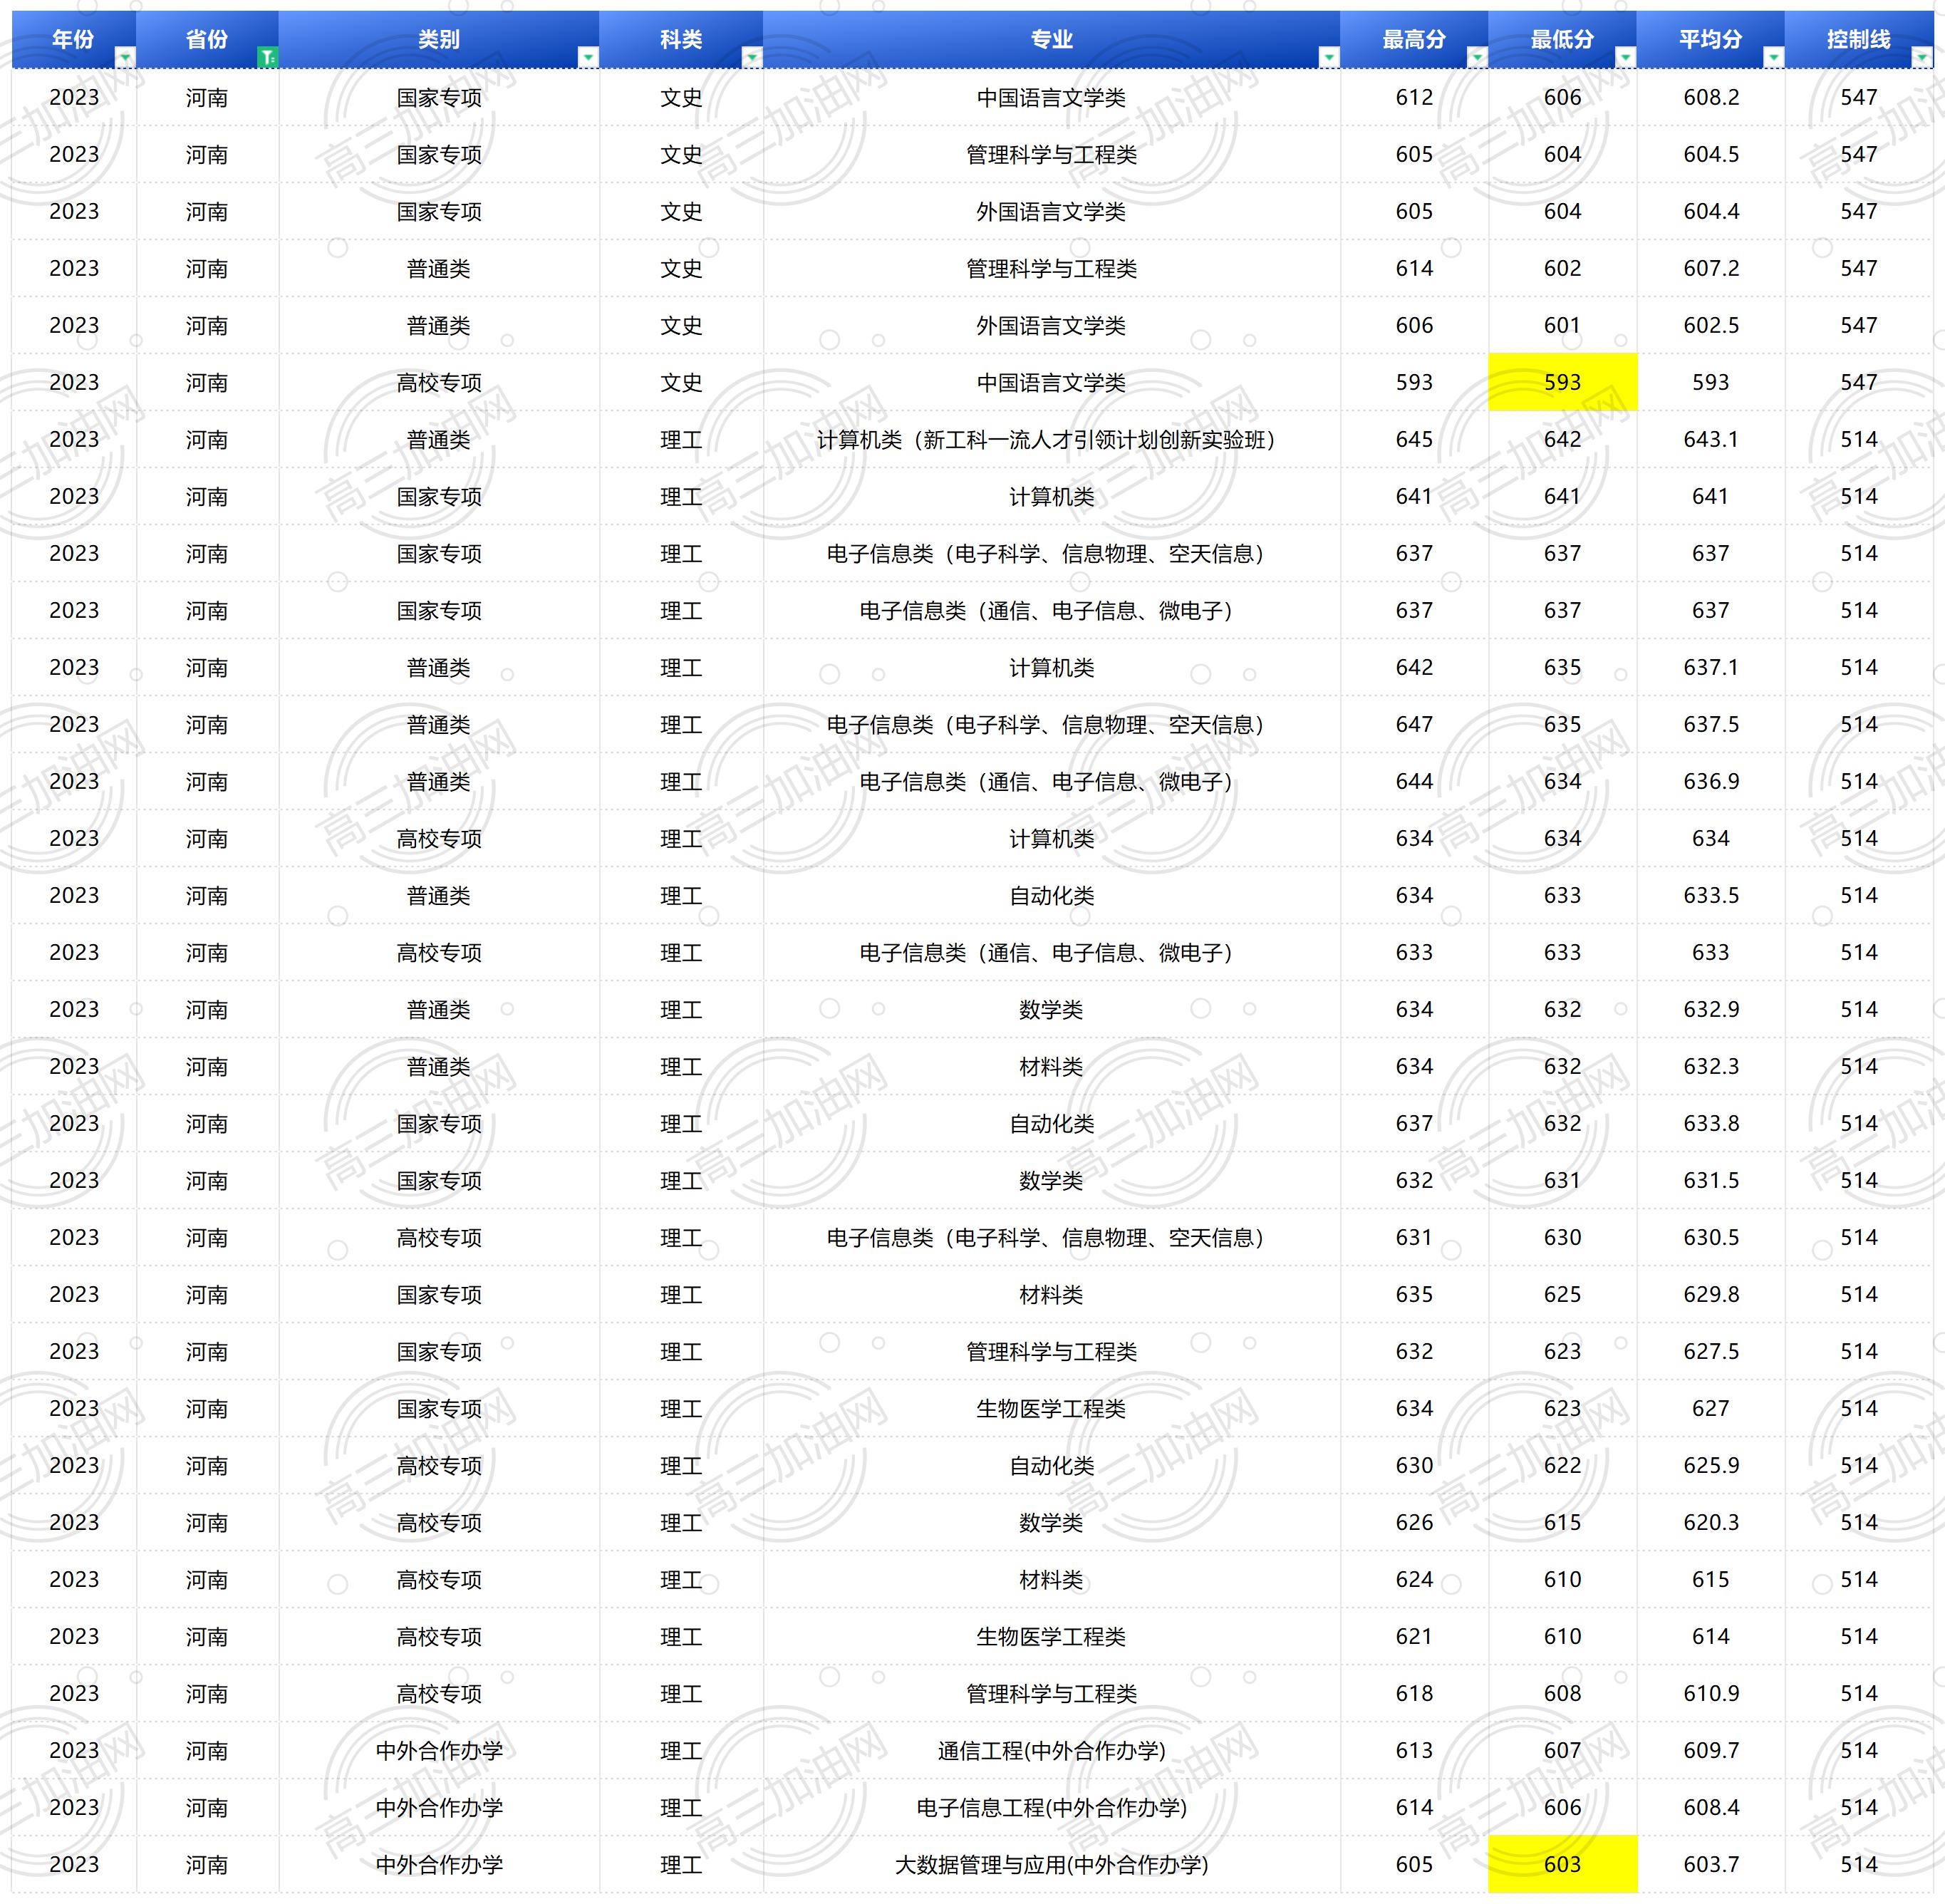Click the yellow highlighted cell 593
The image size is (1945, 1904).
click(x=1562, y=382)
